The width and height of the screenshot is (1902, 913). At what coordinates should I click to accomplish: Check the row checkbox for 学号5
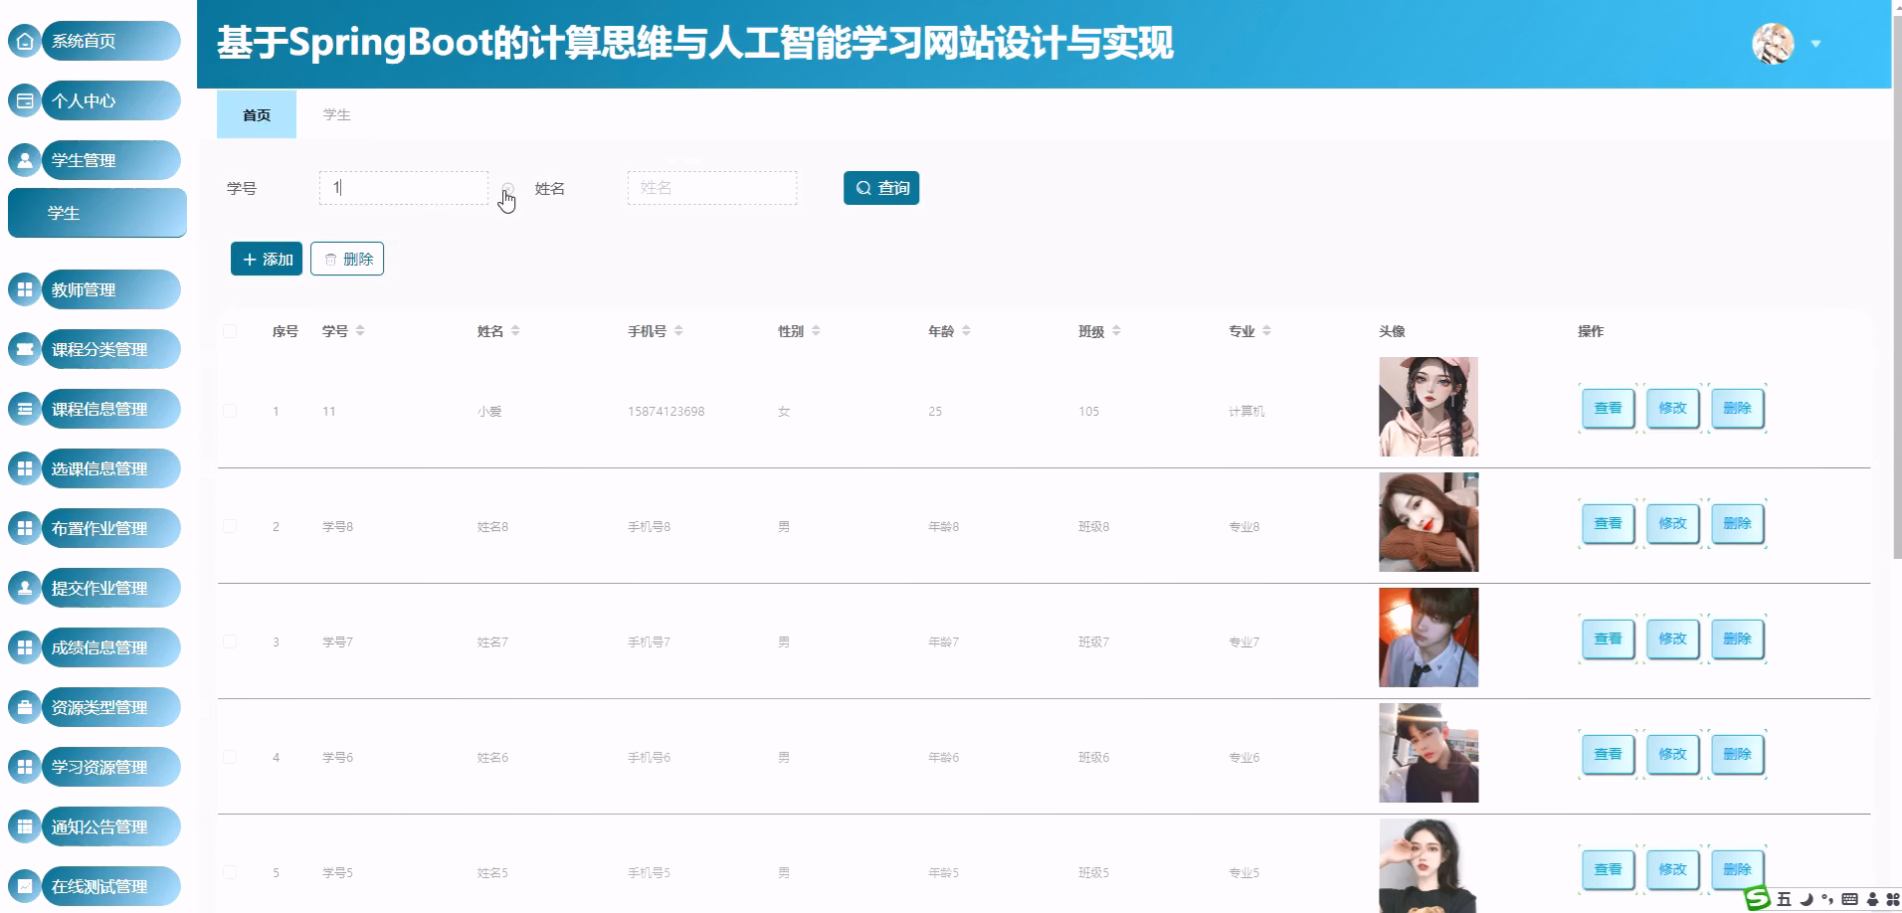tap(230, 872)
